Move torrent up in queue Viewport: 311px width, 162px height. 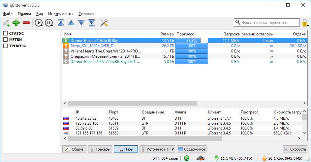pos(71,23)
